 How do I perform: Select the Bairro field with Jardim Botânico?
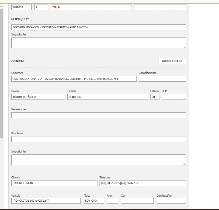coord(38,97)
